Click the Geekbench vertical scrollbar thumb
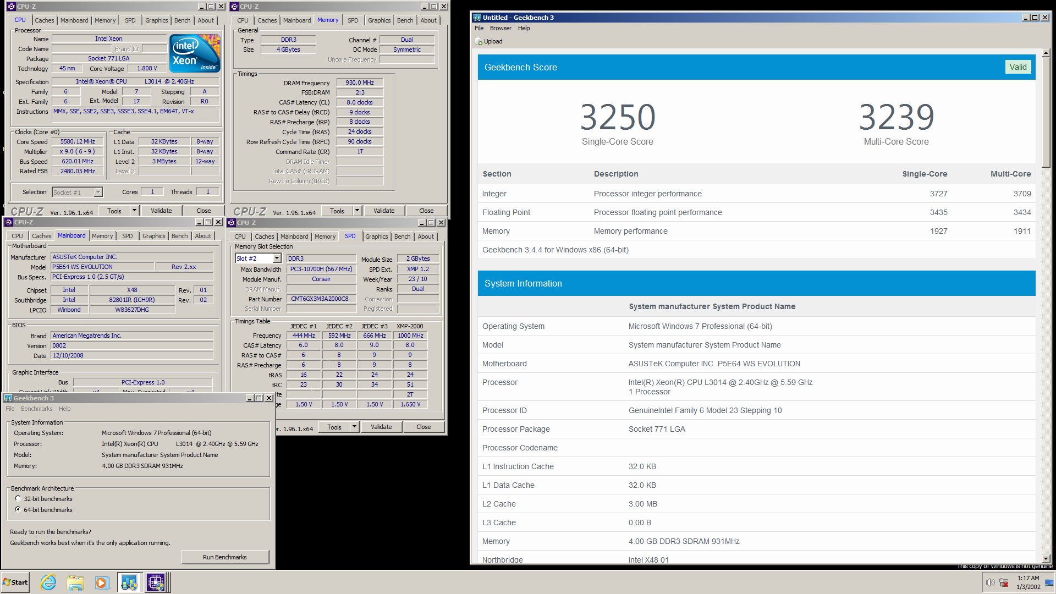This screenshot has width=1056, height=594. point(1046,113)
